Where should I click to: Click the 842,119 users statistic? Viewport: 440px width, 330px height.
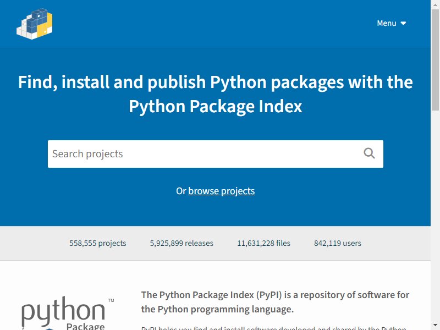[x=338, y=243]
